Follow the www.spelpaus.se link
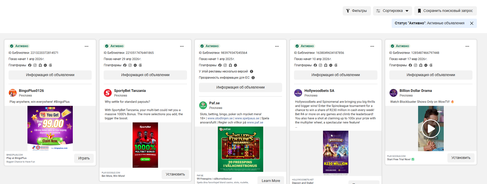 (247, 118)
